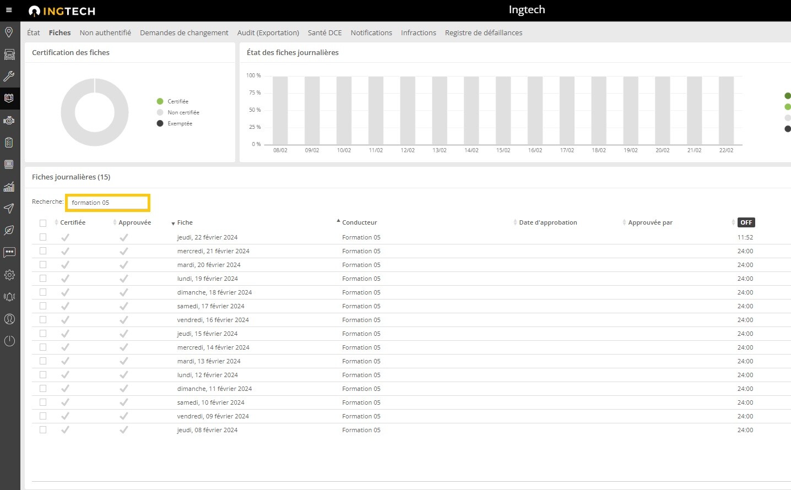The image size is (791, 490).
Task: Sort by Conducteur column header
Action: 359,222
